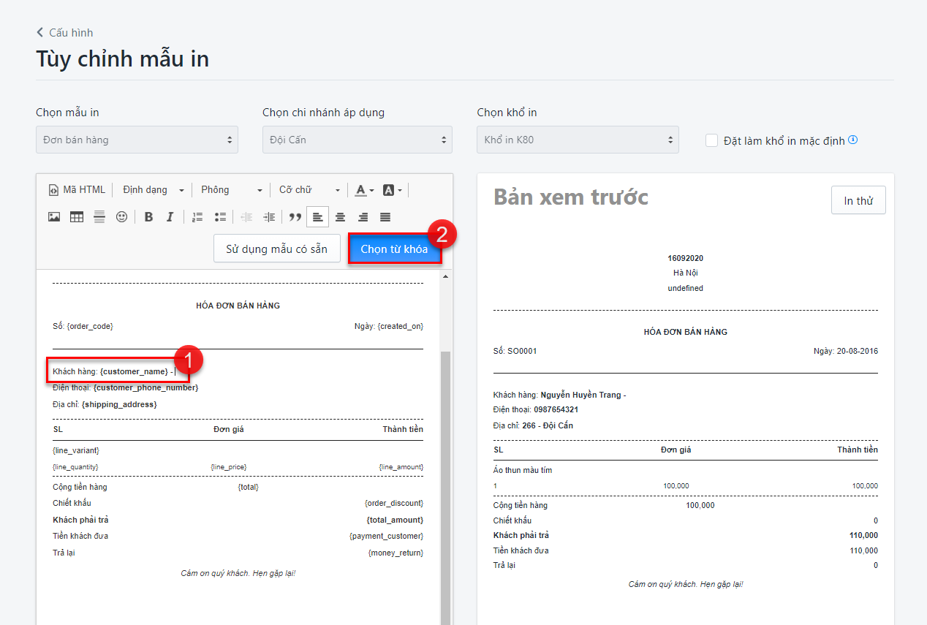Screen dimensions: 927x625
Task: Toggle center alignment for text
Action: click(x=340, y=217)
